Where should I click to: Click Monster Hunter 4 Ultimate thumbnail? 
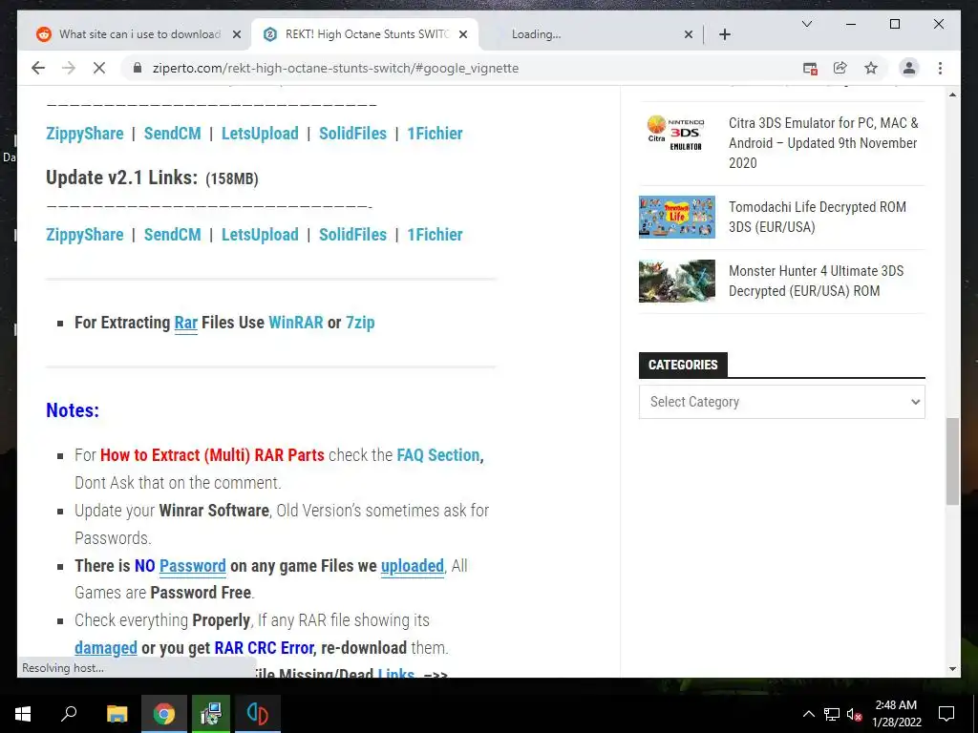click(x=677, y=282)
